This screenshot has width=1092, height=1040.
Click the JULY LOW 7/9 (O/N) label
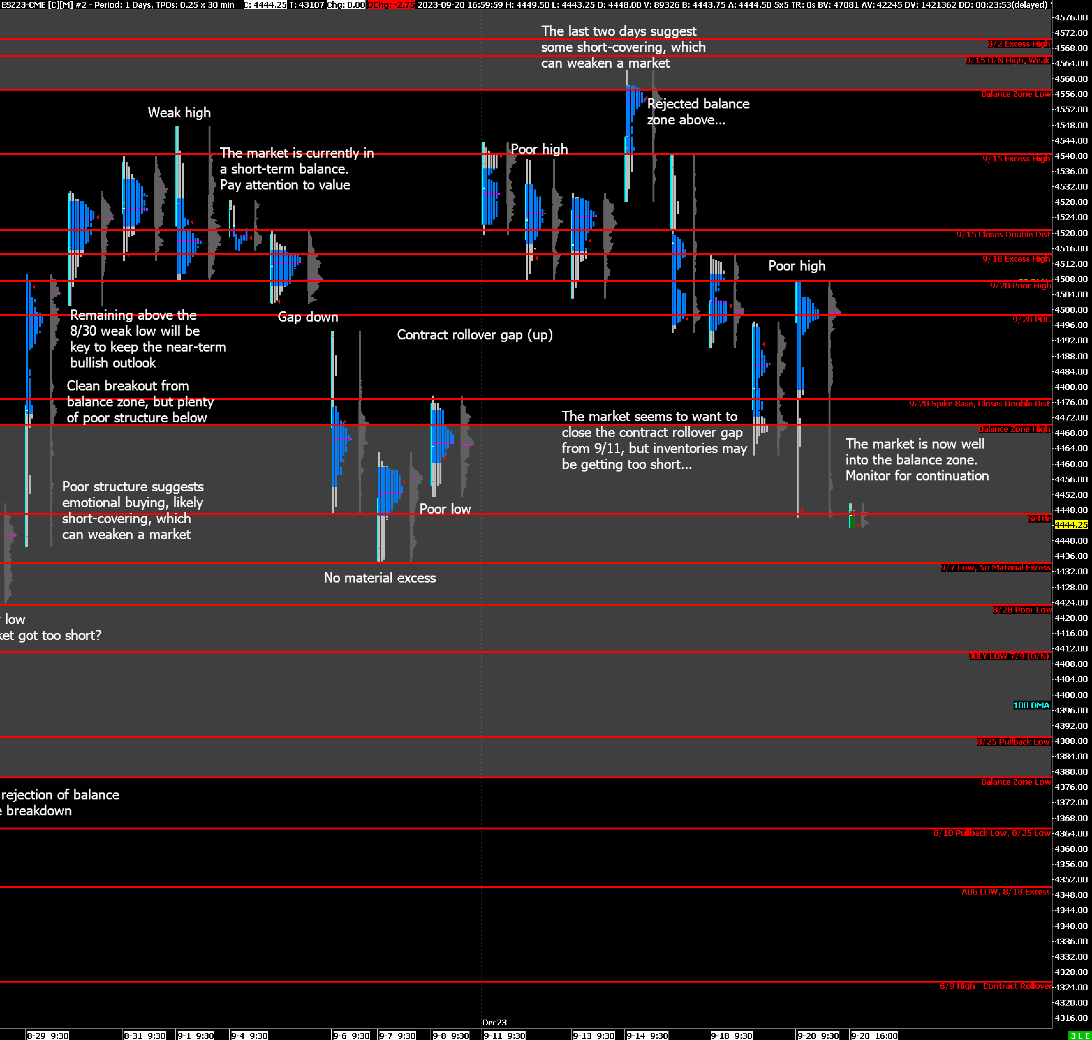(1009, 656)
